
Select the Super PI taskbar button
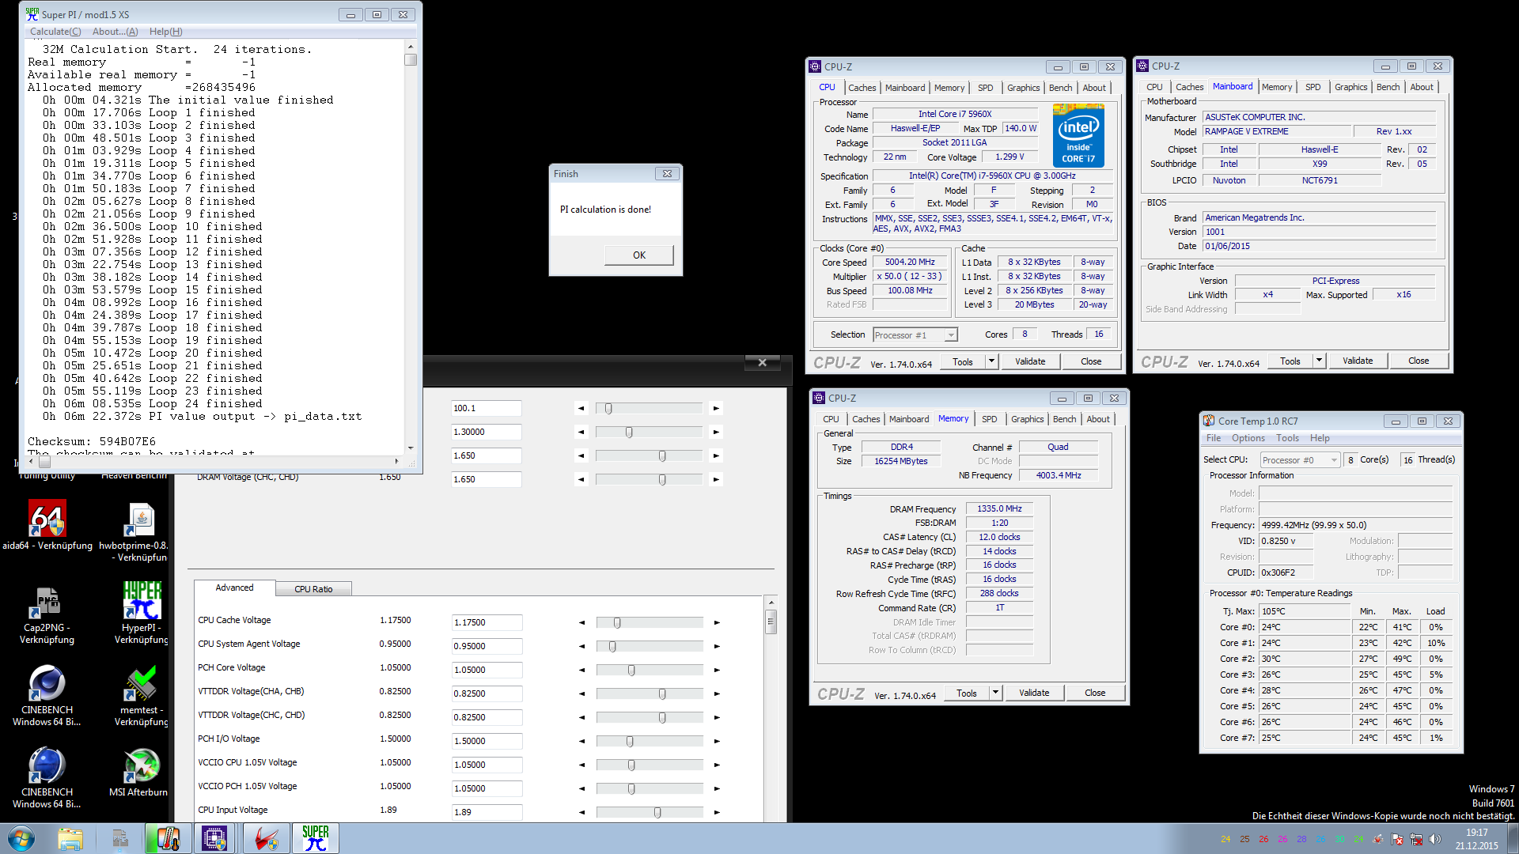pos(315,838)
